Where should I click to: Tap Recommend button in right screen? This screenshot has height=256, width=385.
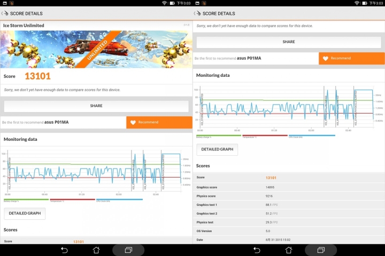(x=352, y=58)
